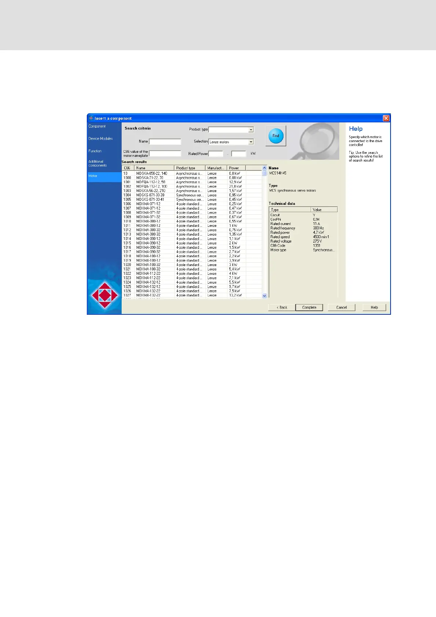Click the Lenze diamond logo

tap(105, 295)
